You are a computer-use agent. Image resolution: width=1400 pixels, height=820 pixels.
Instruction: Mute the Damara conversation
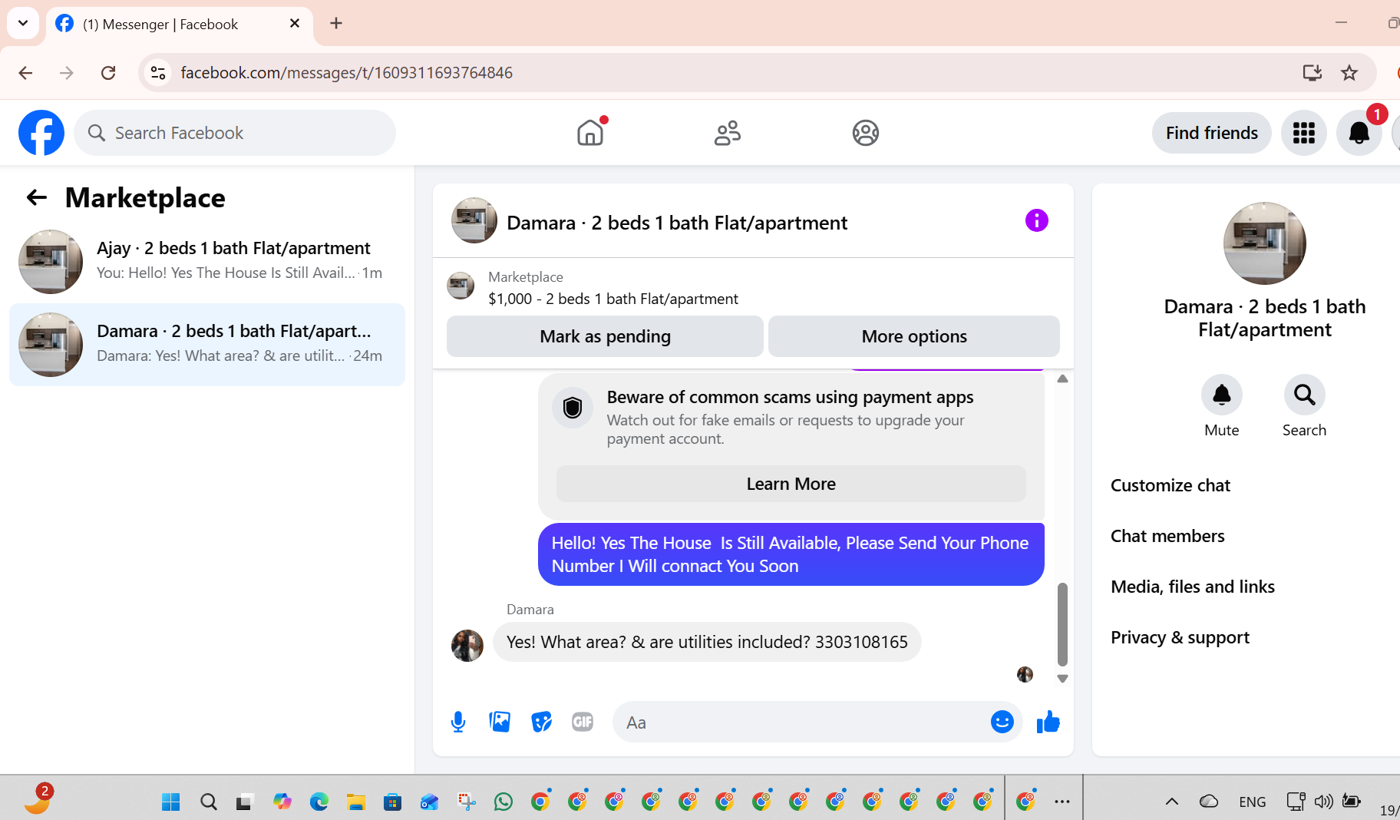(x=1221, y=395)
